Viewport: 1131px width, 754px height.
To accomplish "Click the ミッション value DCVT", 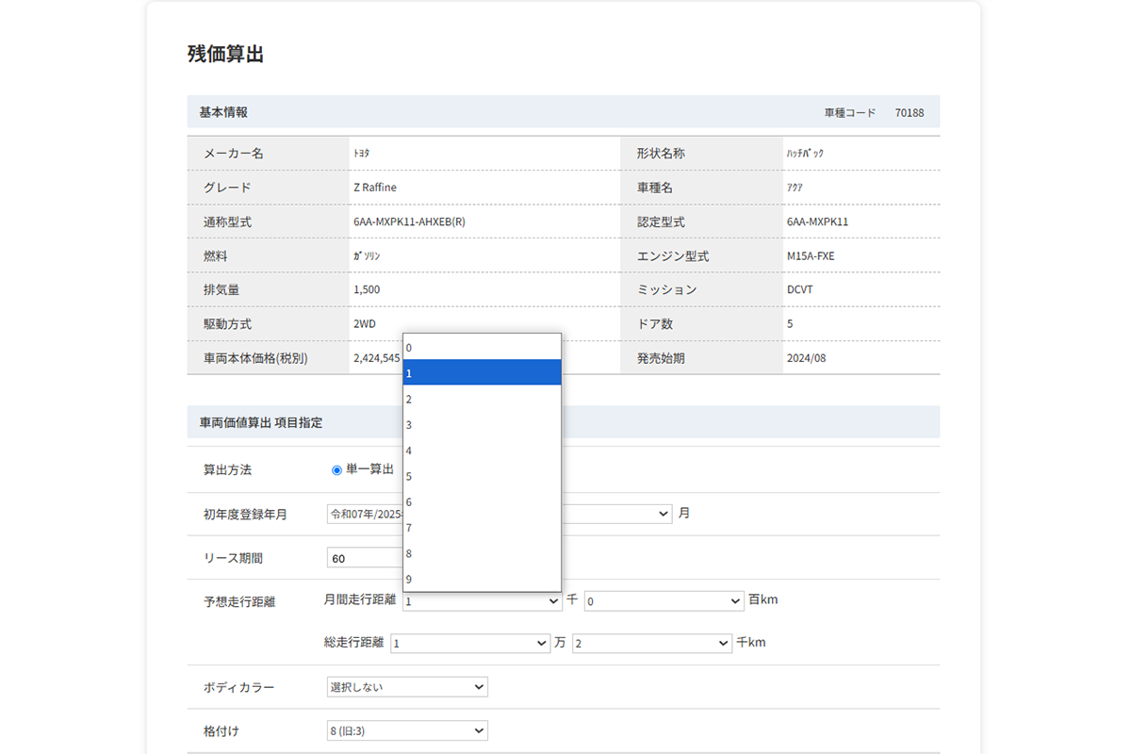I will 800,290.
